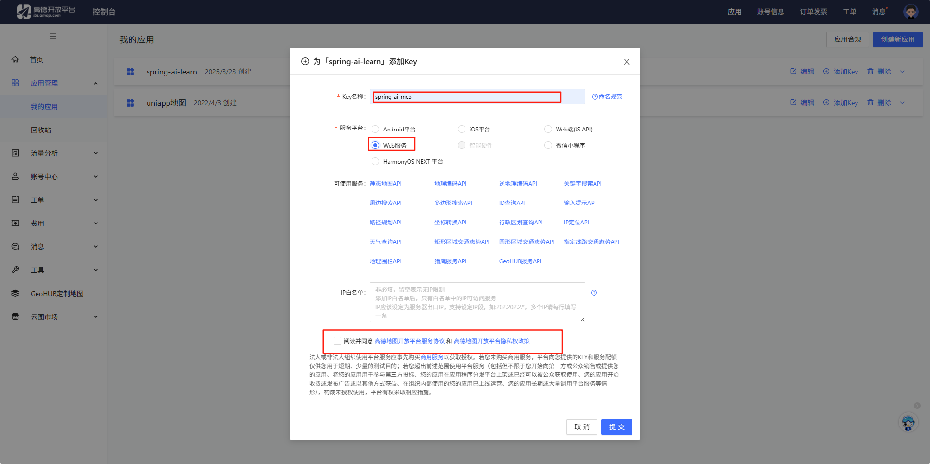Viewport: 930px width, 464px height.
Task: Click plus icon for spring-ai-learn 添加Key
Action: 826,71
